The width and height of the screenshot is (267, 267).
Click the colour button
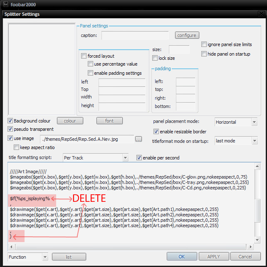pyautogui.click(x=70, y=121)
